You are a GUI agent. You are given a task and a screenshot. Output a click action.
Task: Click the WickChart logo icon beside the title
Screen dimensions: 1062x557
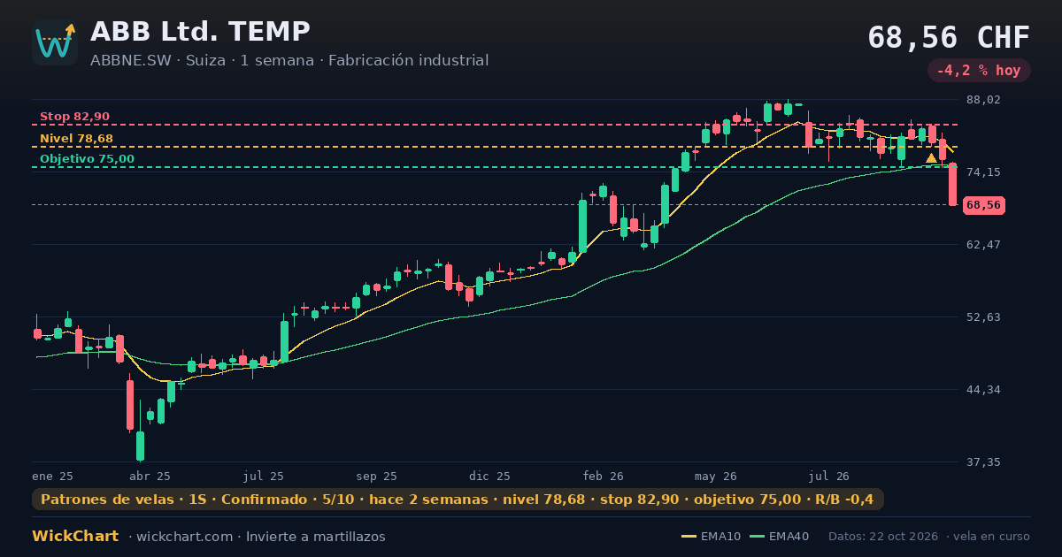pos(55,42)
